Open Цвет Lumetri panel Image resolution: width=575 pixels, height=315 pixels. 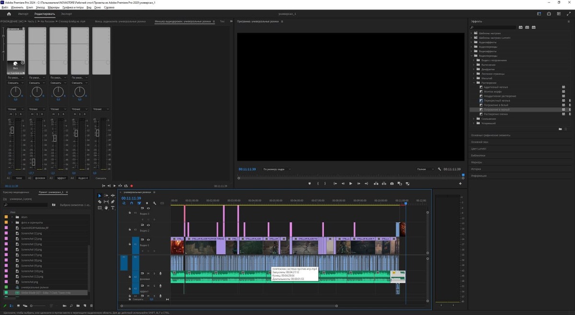click(x=479, y=149)
